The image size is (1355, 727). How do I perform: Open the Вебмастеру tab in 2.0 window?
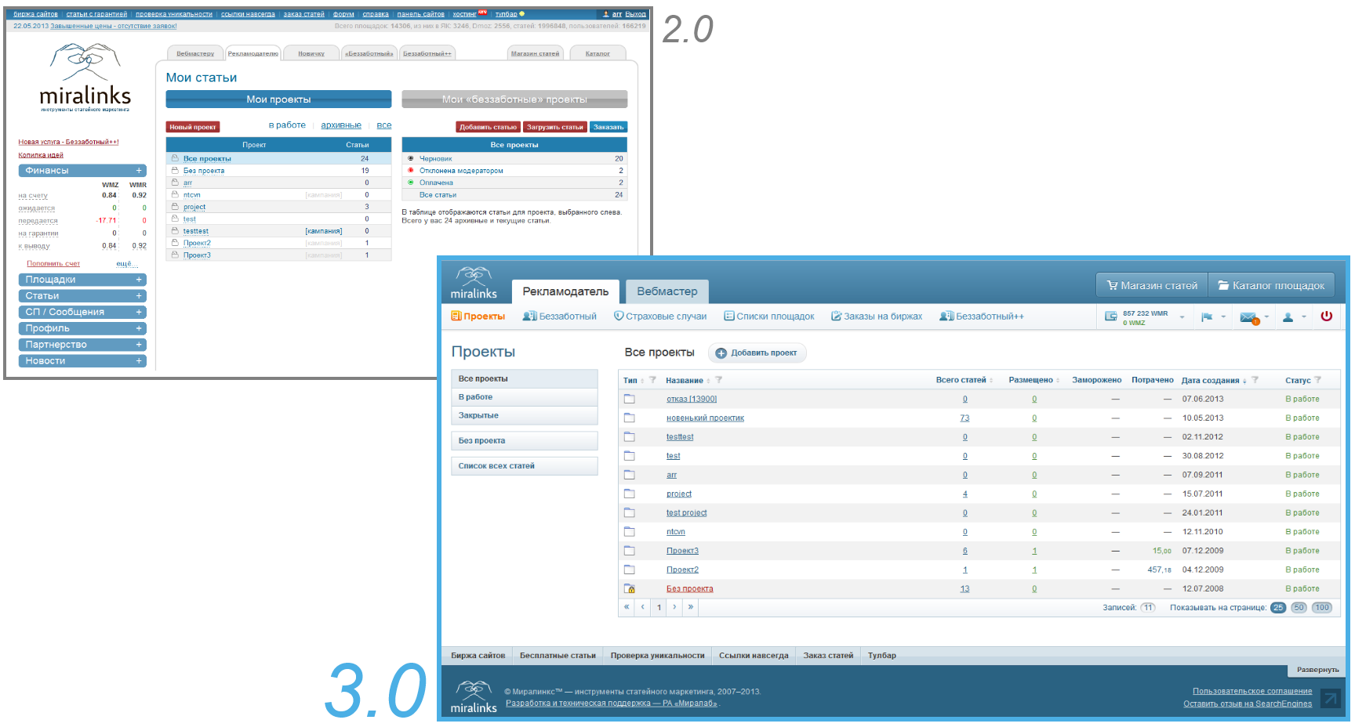coord(195,53)
